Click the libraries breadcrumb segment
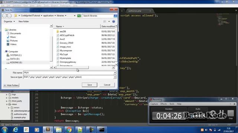The image size is (238, 133). pos(60,16)
